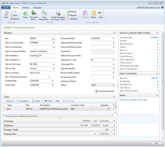165x147 pixels.
Task: Click Show fewer fields
Action: click(x=105, y=91)
